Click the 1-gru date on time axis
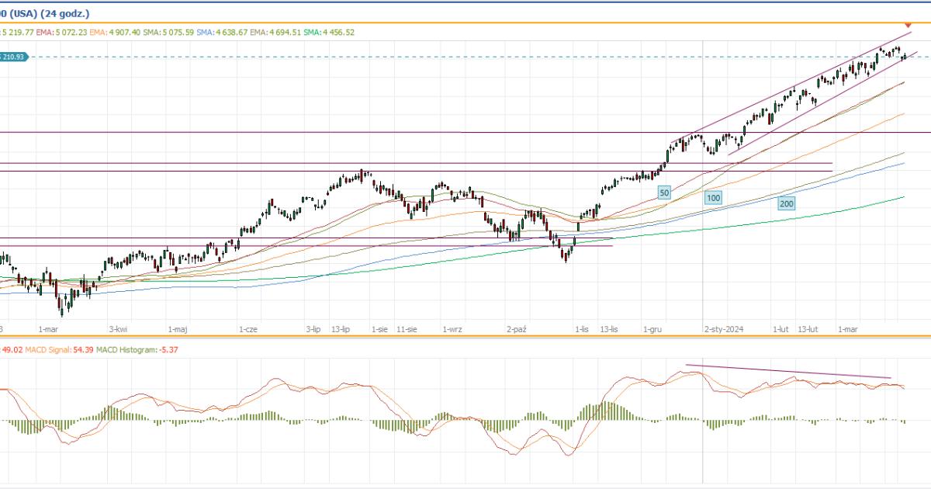931x489 pixels. click(652, 329)
